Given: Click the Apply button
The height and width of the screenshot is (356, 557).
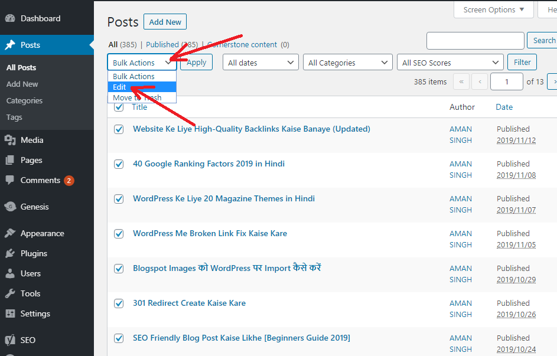Looking at the screenshot, I should click(197, 63).
